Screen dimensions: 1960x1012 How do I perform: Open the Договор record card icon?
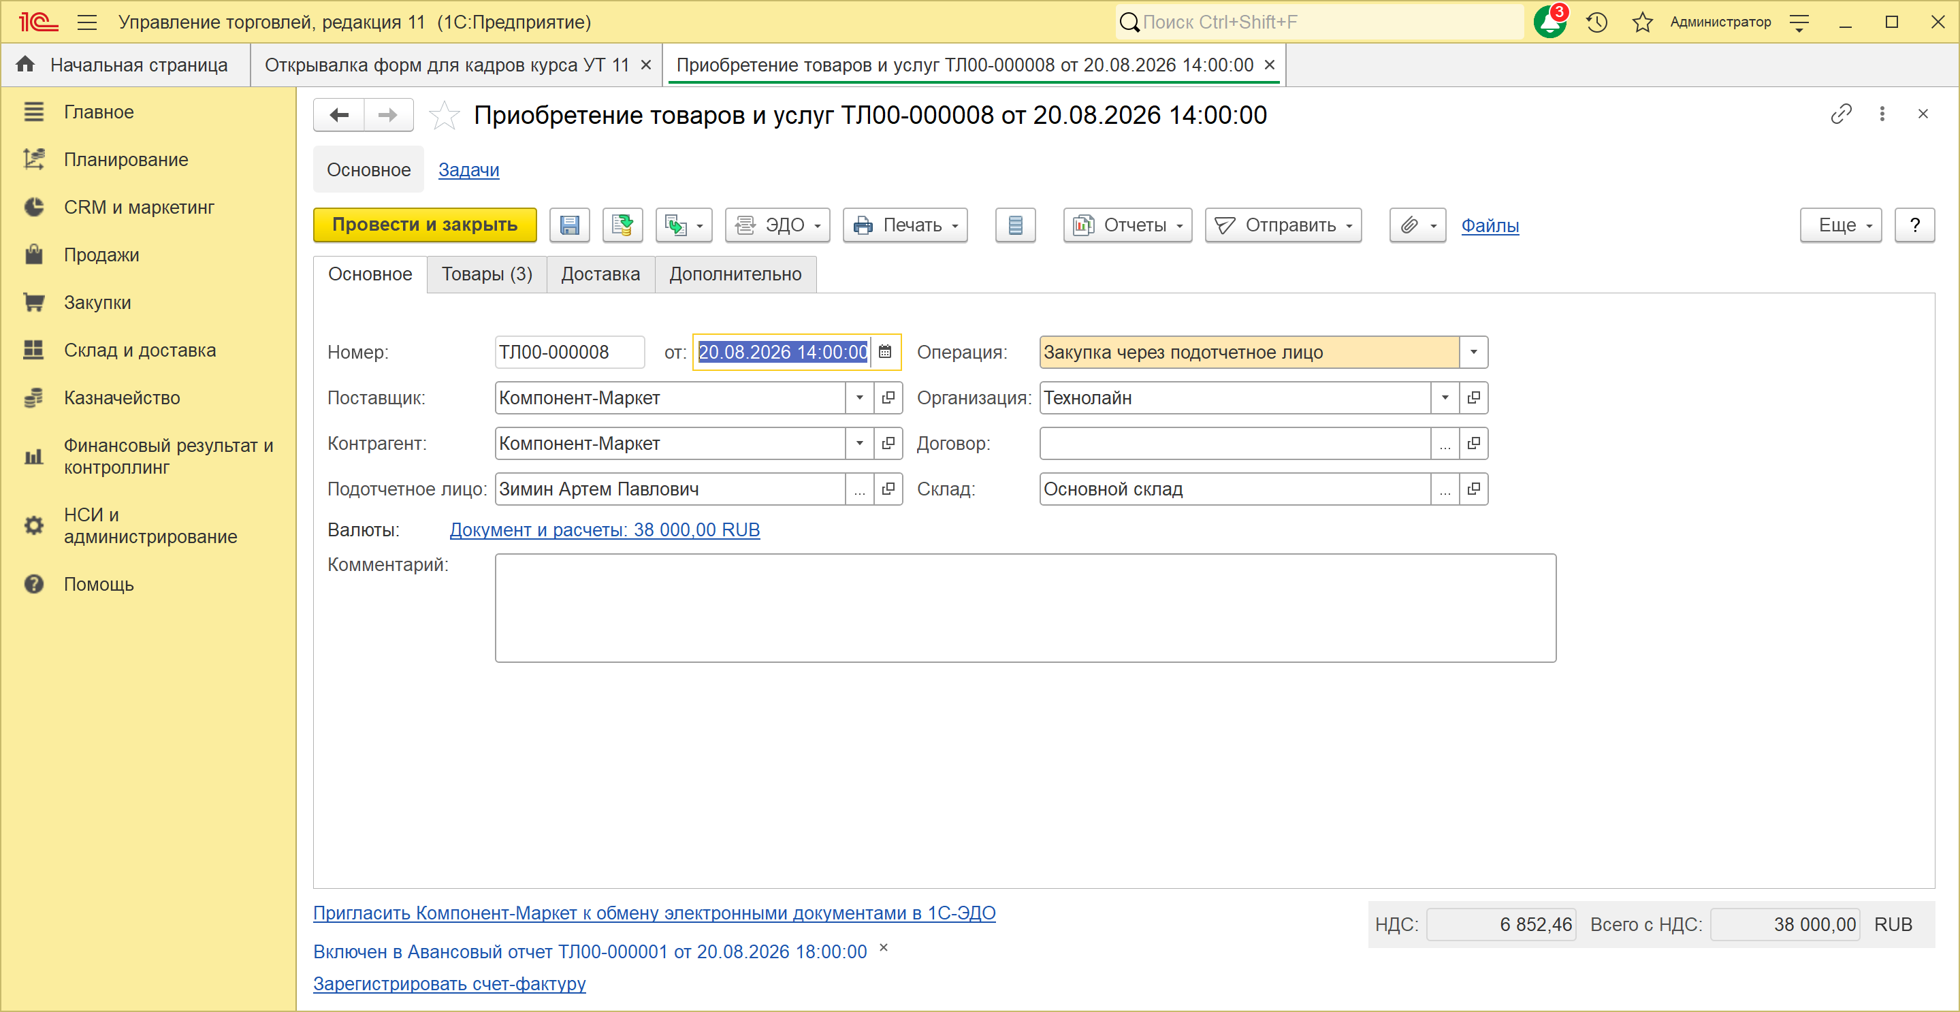point(1474,443)
